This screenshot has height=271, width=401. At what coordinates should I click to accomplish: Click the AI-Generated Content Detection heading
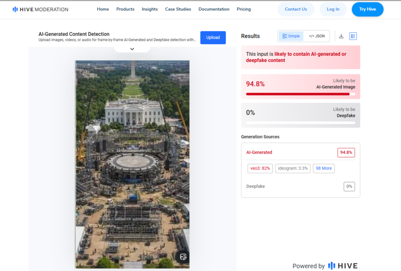click(74, 34)
